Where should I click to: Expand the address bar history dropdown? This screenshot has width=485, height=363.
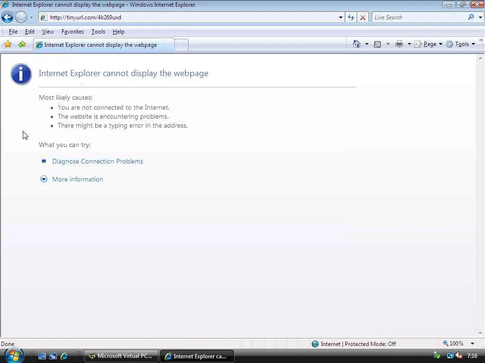341,17
